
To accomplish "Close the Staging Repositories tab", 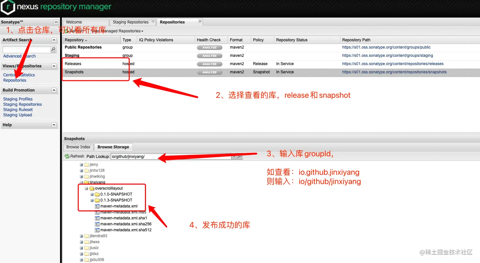I will point(153,21).
